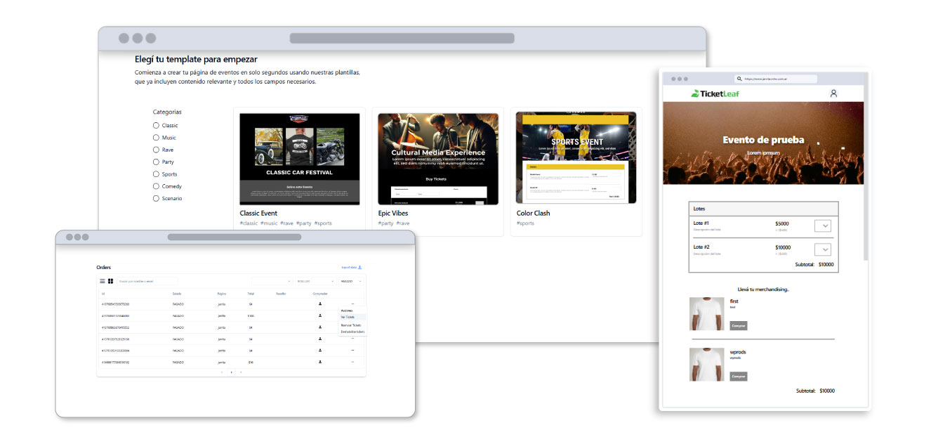Click the Export data download icon
The image size is (931, 437).
pos(359,267)
